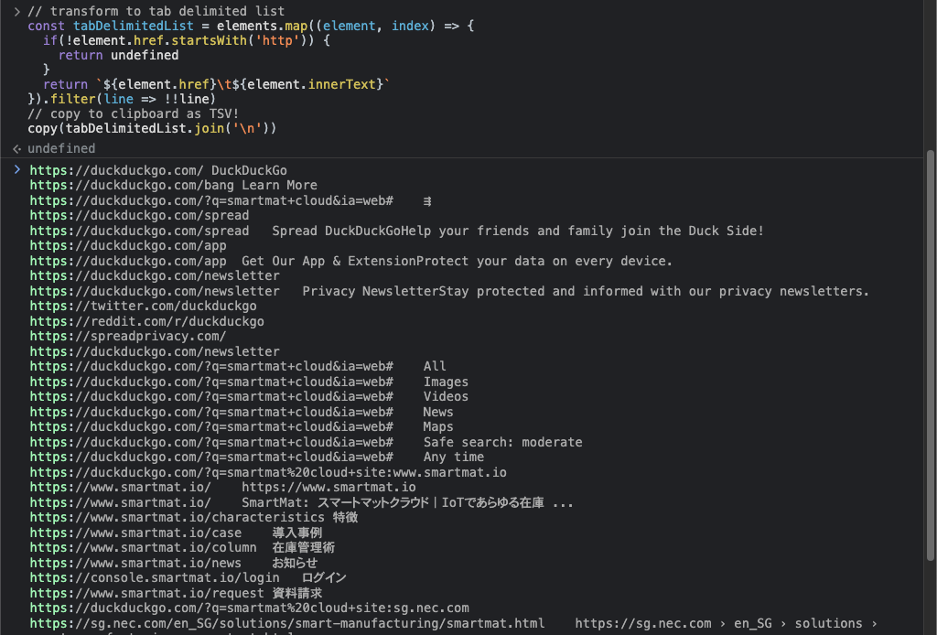Click the duckduckgo.com/bang 'Learn More' line
This screenshot has height=635, width=937.
pyautogui.click(x=173, y=185)
